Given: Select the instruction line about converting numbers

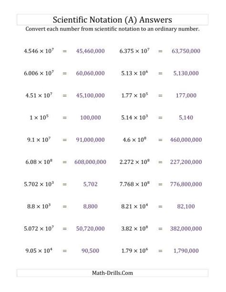Looking at the screenshot, I should tap(113, 29).
